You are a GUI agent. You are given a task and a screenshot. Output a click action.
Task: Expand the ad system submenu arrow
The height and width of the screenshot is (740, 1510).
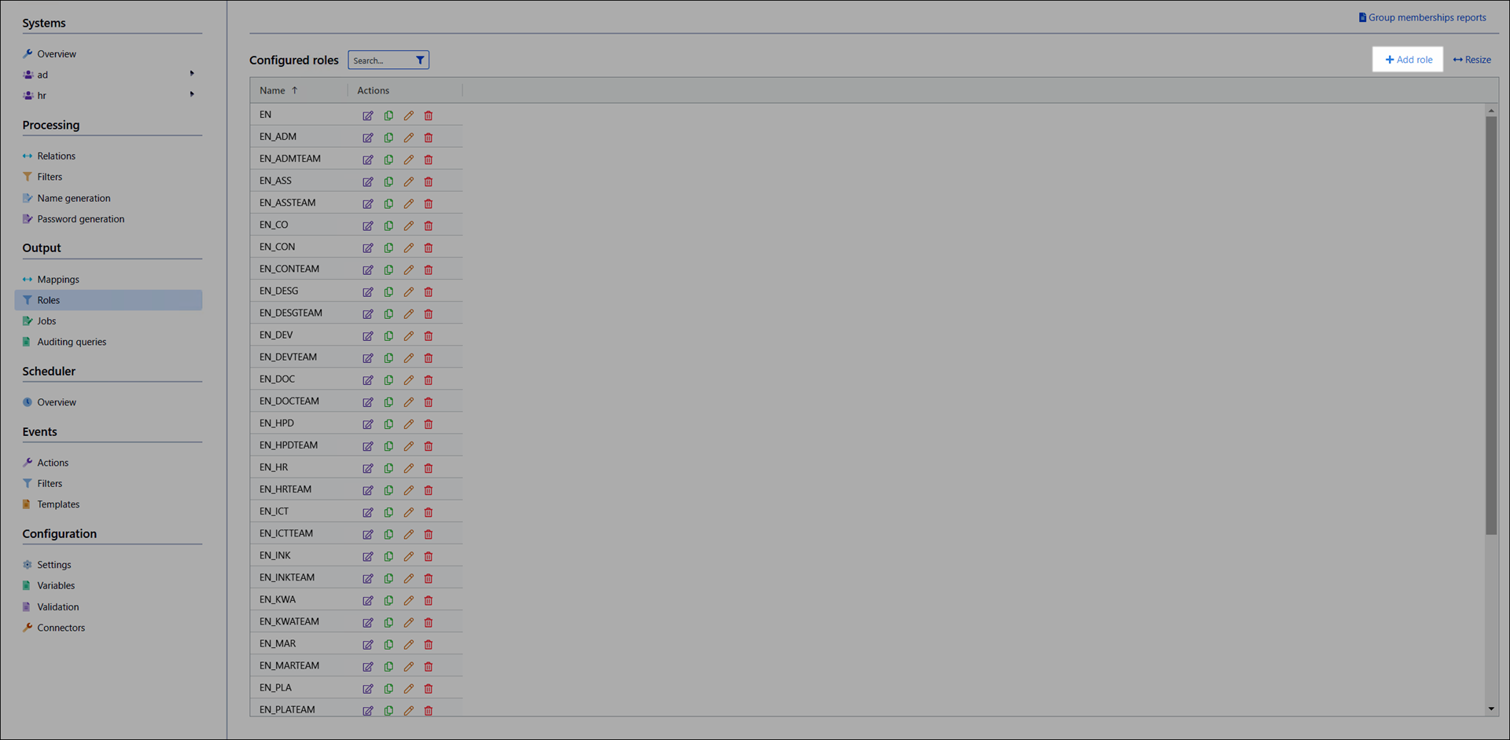[x=192, y=74]
